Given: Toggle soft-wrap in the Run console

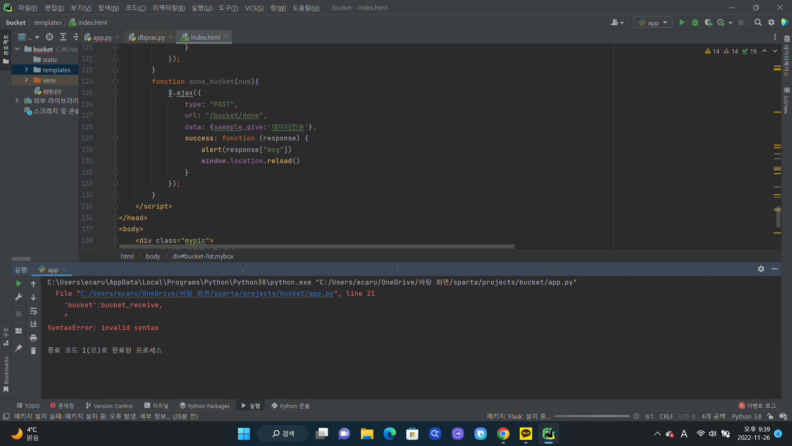Looking at the screenshot, I should coord(33,311).
